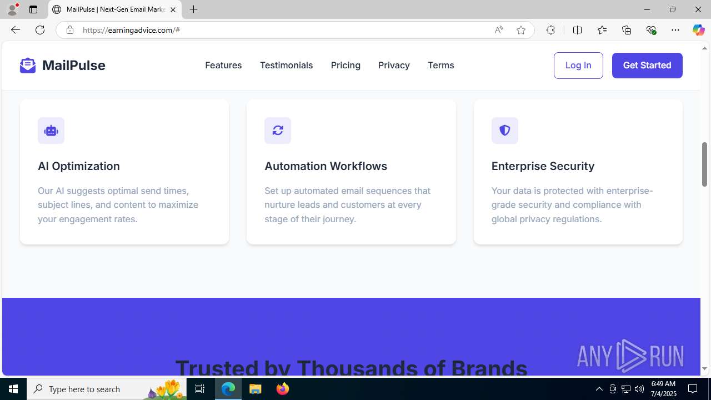
Task: Go back with the browser back arrow
Action: coord(15,30)
